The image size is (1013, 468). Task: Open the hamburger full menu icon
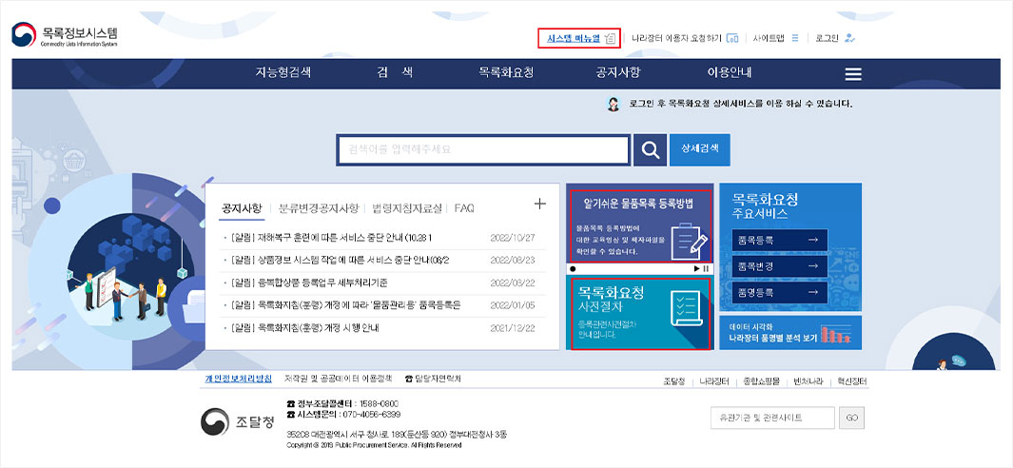pyautogui.click(x=853, y=74)
